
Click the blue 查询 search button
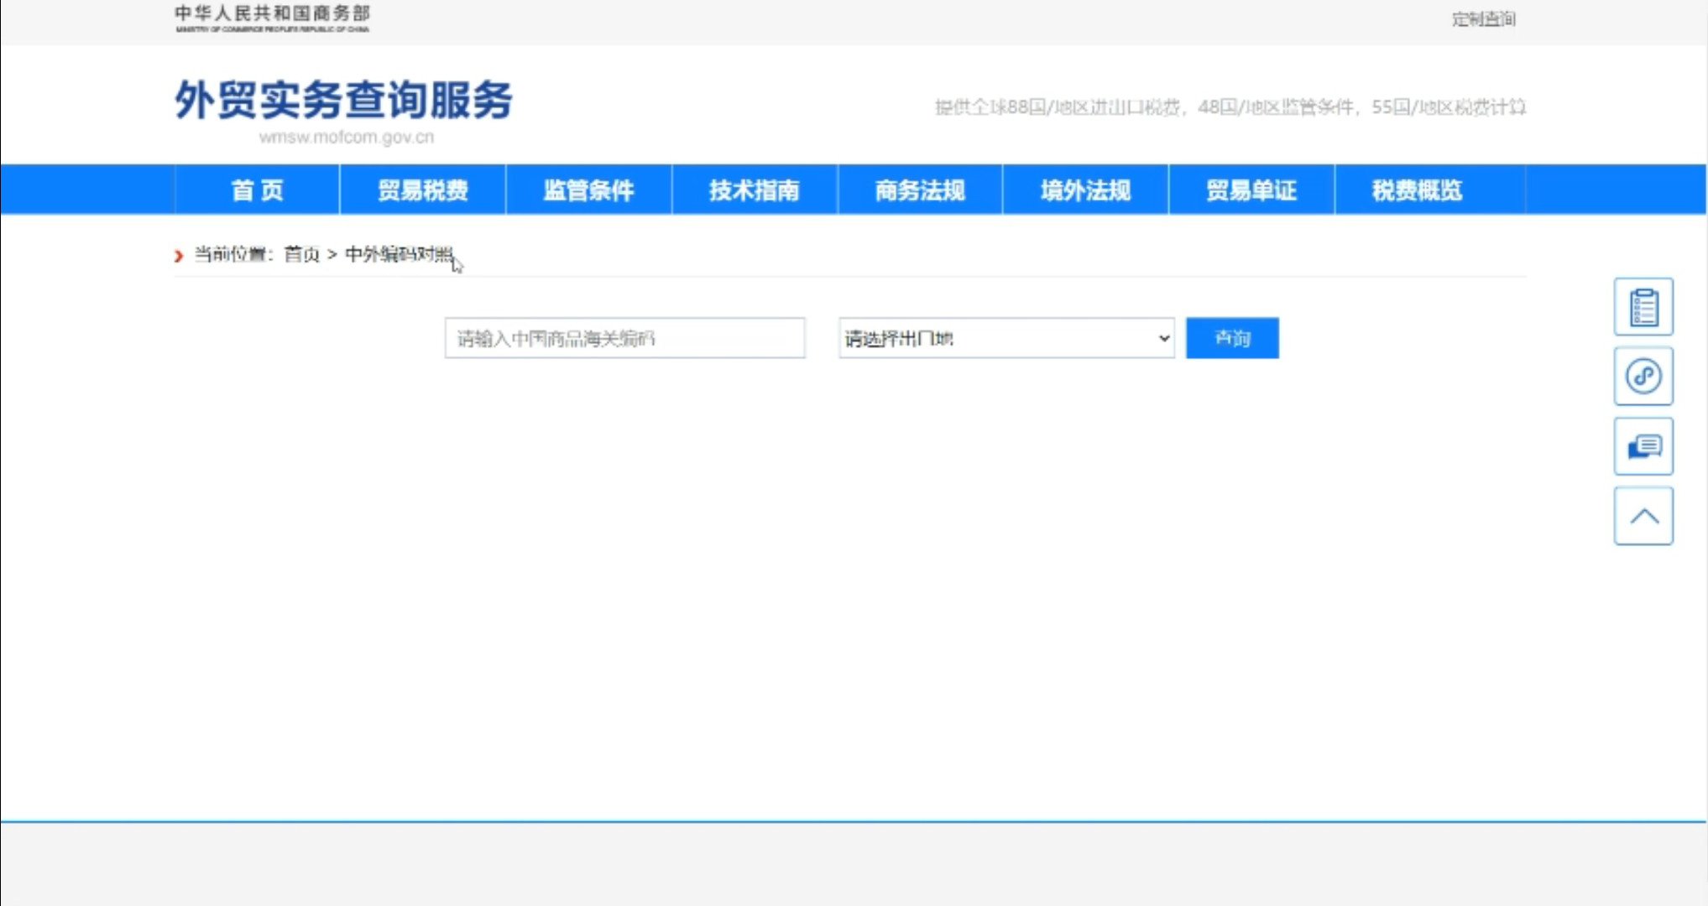(x=1232, y=338)
